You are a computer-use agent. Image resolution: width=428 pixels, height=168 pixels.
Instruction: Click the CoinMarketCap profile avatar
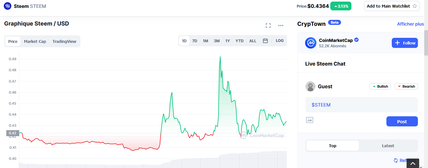pyautogui.click(x=311, y=43)
